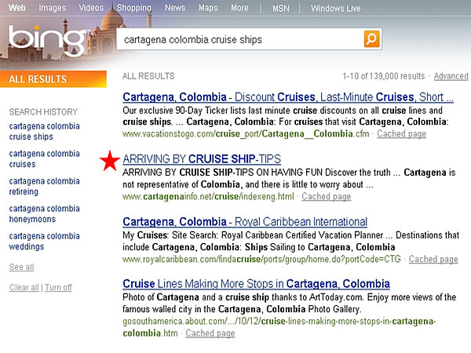
Task: Turn off search history
Action: click(x=58, y=288)
